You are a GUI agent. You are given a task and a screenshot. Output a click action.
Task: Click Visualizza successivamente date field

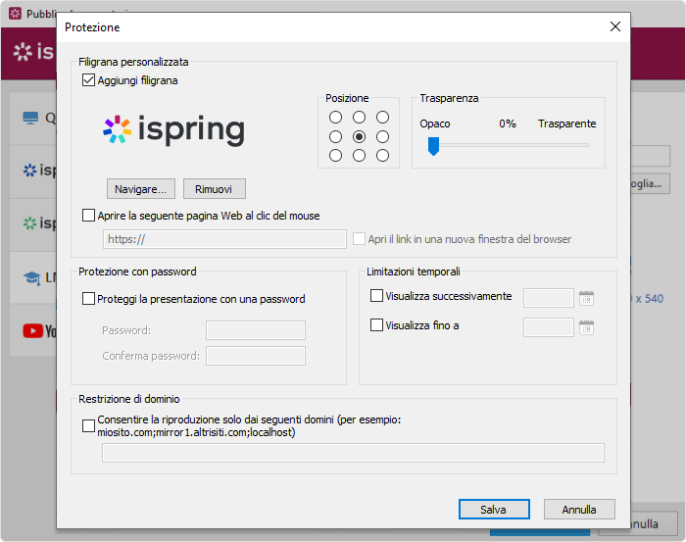549,298
